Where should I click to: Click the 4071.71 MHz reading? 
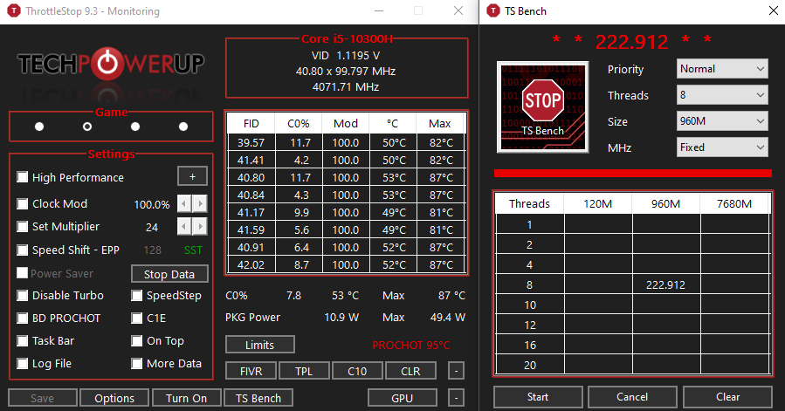pos(346,86)
